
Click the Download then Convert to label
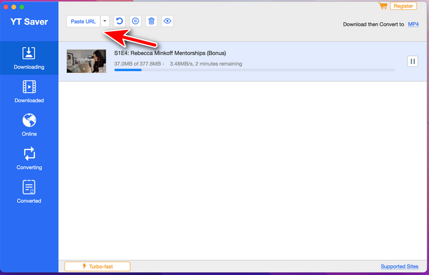(373, 24)
